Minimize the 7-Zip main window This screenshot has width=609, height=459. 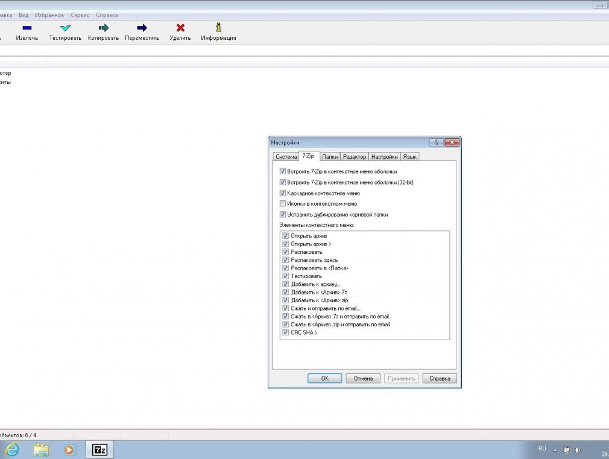tap(601, 5)
